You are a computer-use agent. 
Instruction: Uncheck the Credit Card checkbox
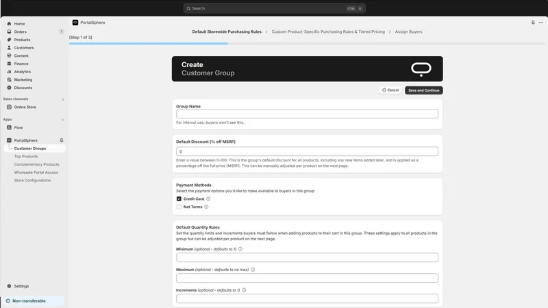click(179, 198)
